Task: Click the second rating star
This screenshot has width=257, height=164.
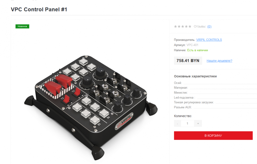Action: pos(179,27)
